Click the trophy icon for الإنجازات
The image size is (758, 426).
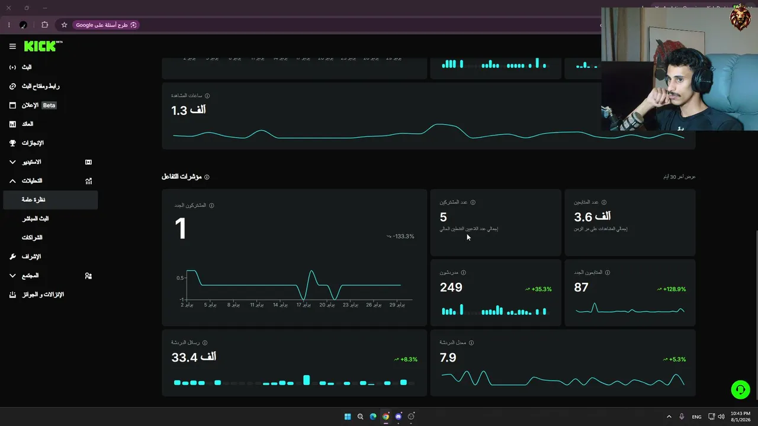(x=12, y=143)
